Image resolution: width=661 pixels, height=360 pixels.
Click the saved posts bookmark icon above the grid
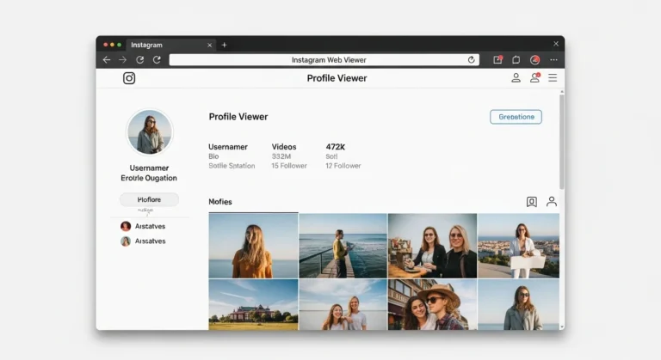click(531, 202)
